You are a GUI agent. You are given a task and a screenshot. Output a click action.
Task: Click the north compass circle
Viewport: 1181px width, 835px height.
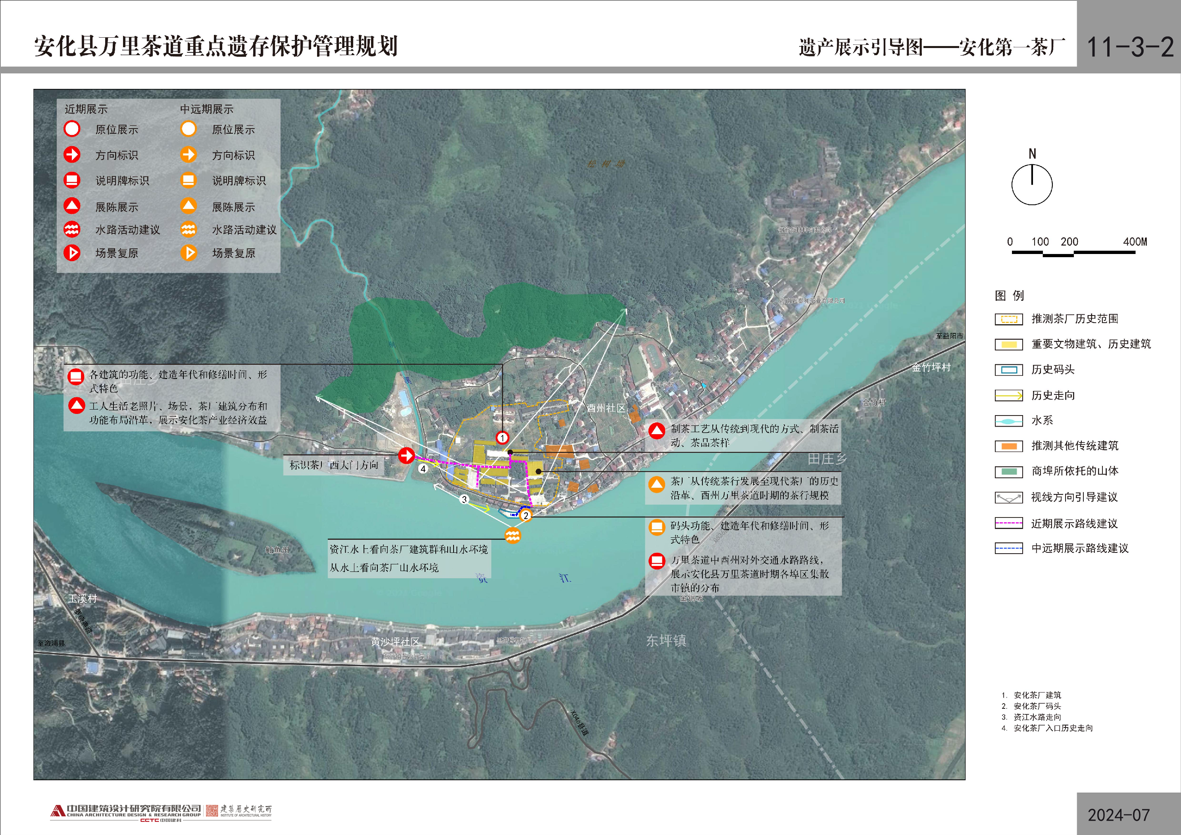click(x=1031, y=184)
